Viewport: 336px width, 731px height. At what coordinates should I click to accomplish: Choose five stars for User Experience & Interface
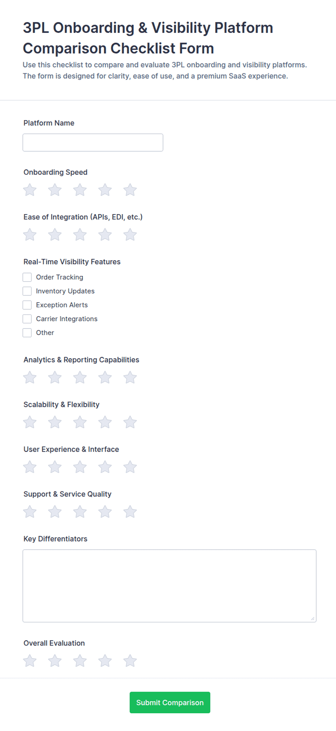(130, 467)
